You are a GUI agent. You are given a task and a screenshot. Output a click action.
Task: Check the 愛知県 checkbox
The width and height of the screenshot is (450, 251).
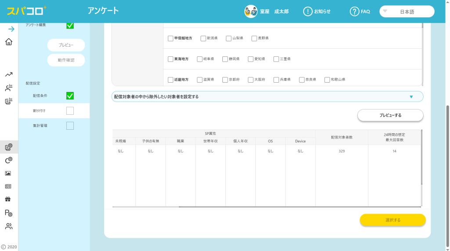point(250,59)
